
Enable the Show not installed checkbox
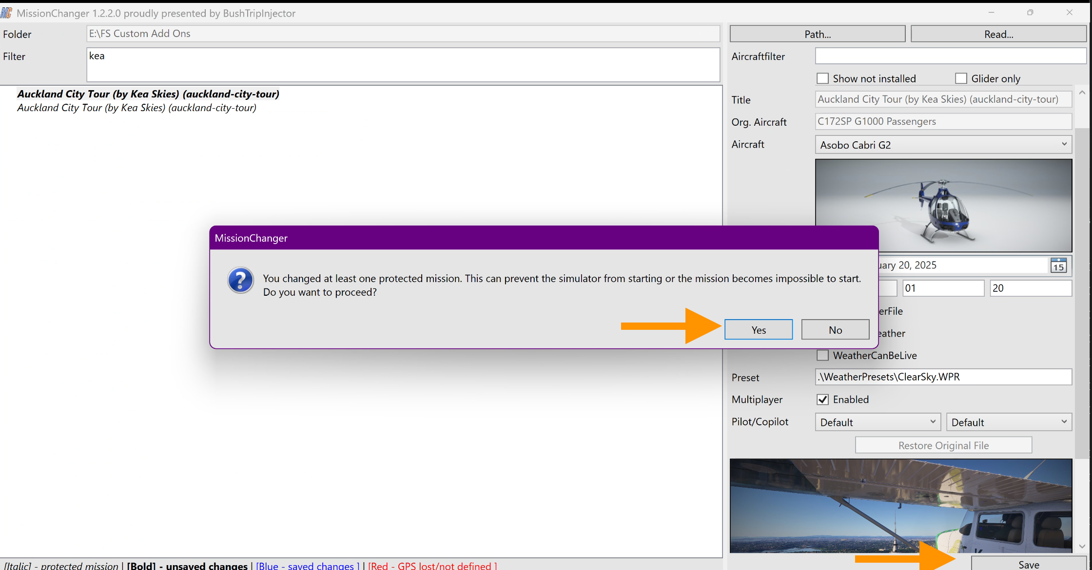pos(823,78)
